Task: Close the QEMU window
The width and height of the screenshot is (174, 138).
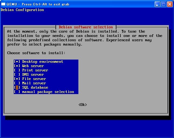Action: [x=170, y=4]
